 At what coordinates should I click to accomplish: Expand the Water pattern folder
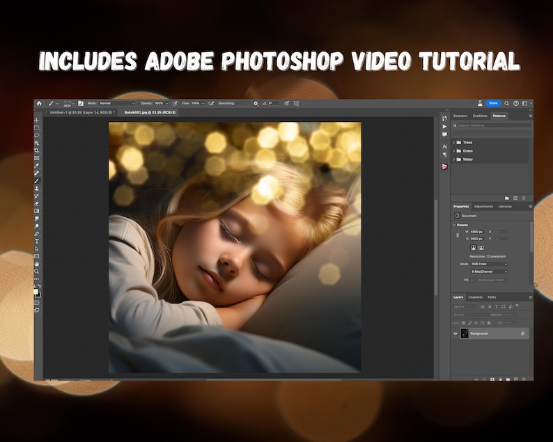(454, 159)
